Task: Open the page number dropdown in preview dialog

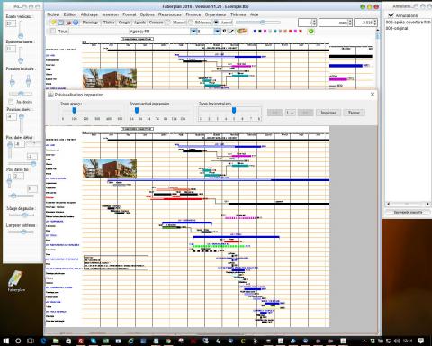Action: (290, 113)
